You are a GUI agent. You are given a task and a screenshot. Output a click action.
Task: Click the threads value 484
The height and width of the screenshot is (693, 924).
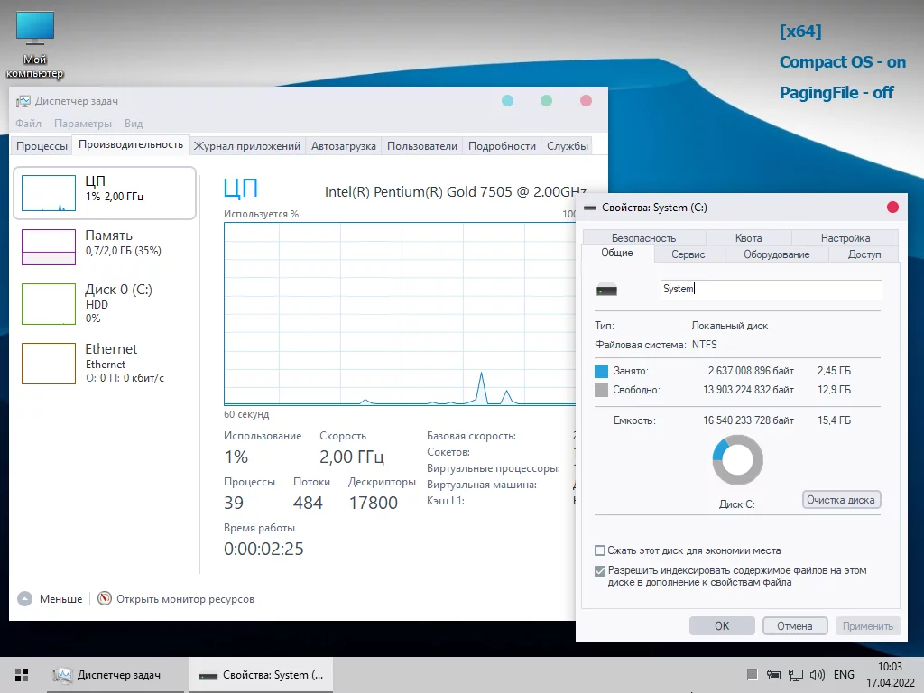point(308,503)
